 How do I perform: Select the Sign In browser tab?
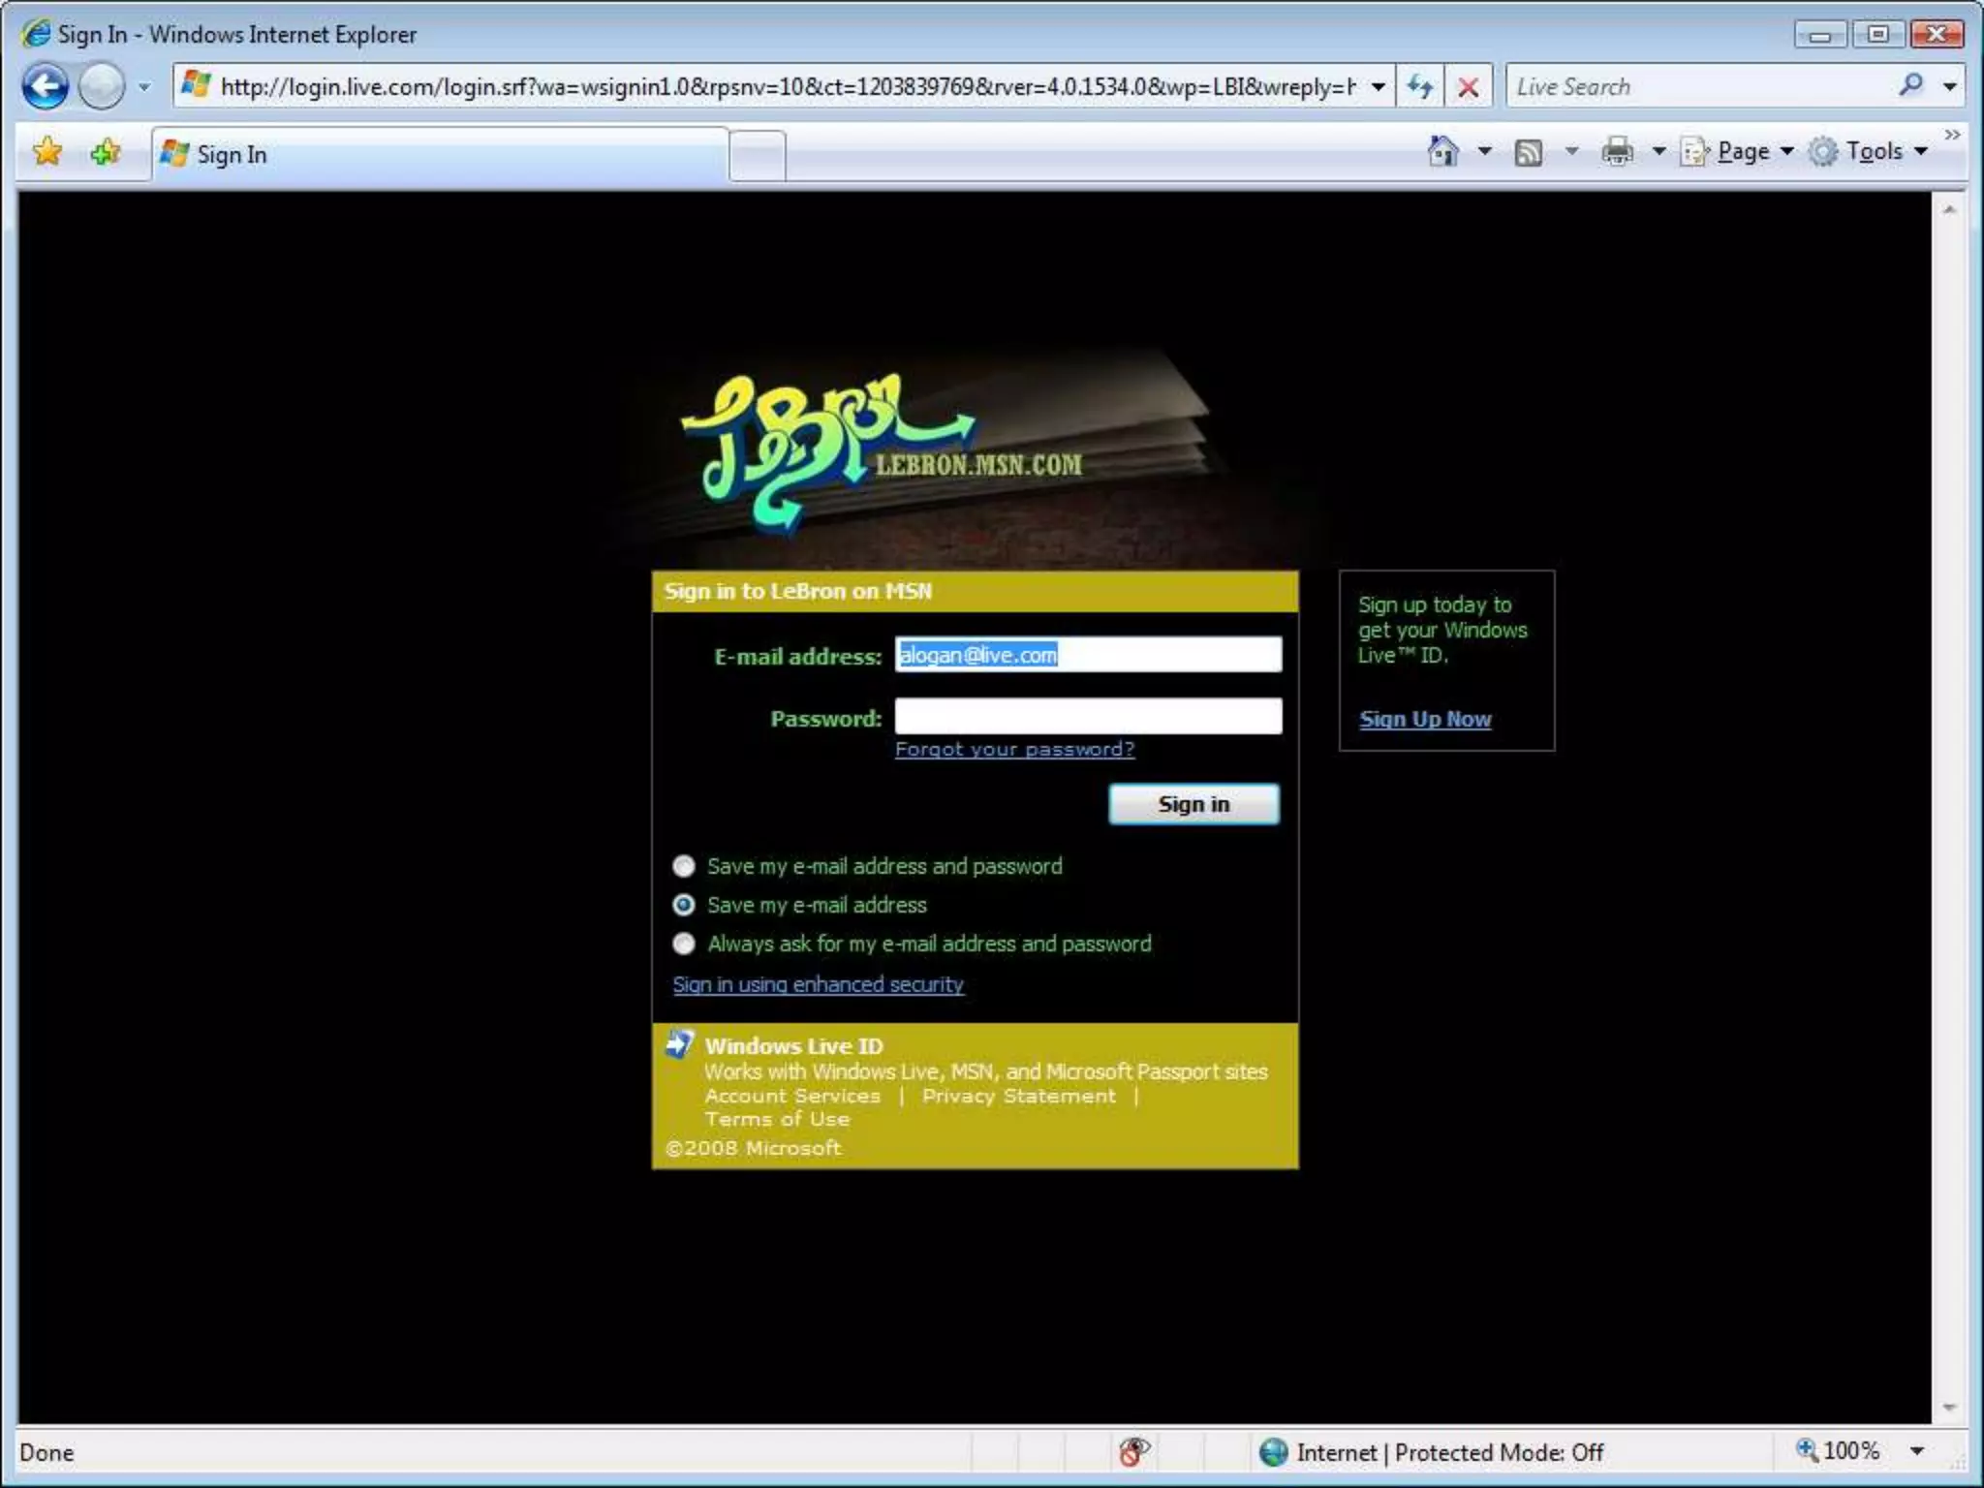pos(440,154)
